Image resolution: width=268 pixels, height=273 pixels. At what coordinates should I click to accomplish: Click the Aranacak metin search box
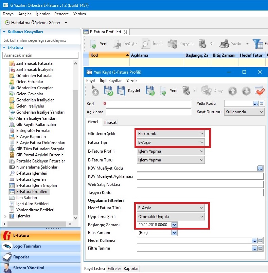40,55
